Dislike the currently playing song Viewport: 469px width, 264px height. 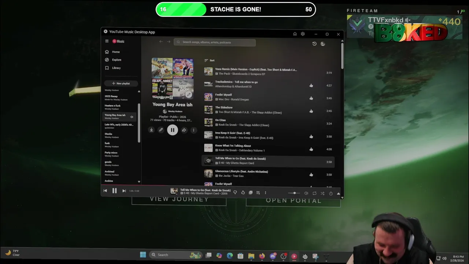(x=235, y=192)
